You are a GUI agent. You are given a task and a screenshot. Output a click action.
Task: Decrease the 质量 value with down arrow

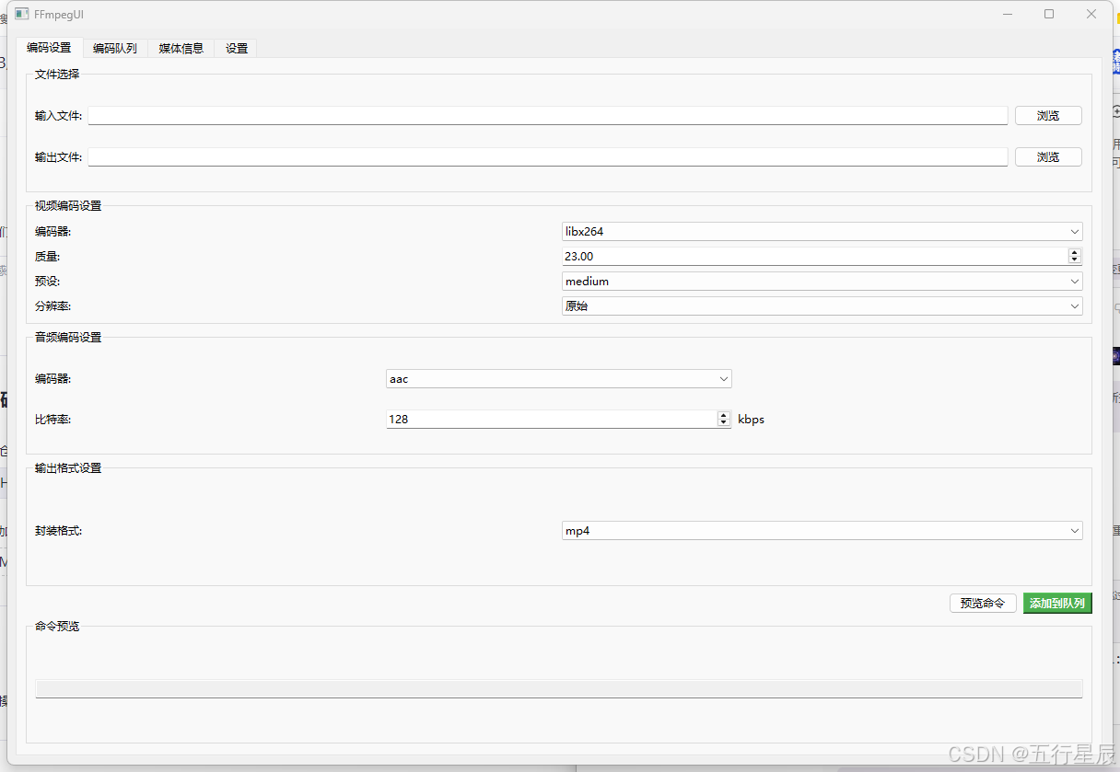(x=1075, y=260)
